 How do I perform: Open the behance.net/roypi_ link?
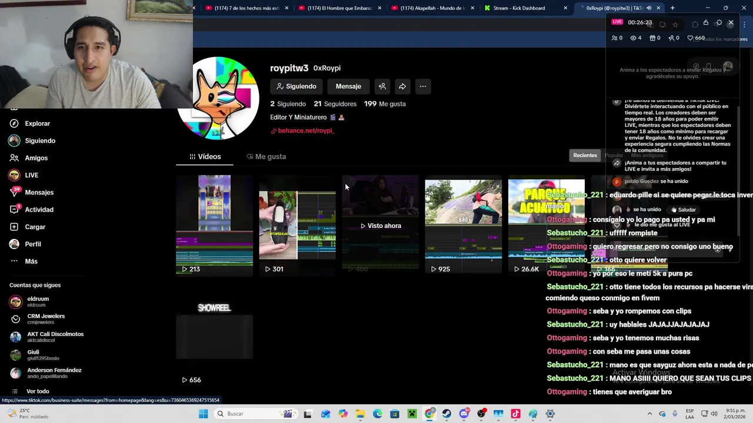(x=302, y=131)
